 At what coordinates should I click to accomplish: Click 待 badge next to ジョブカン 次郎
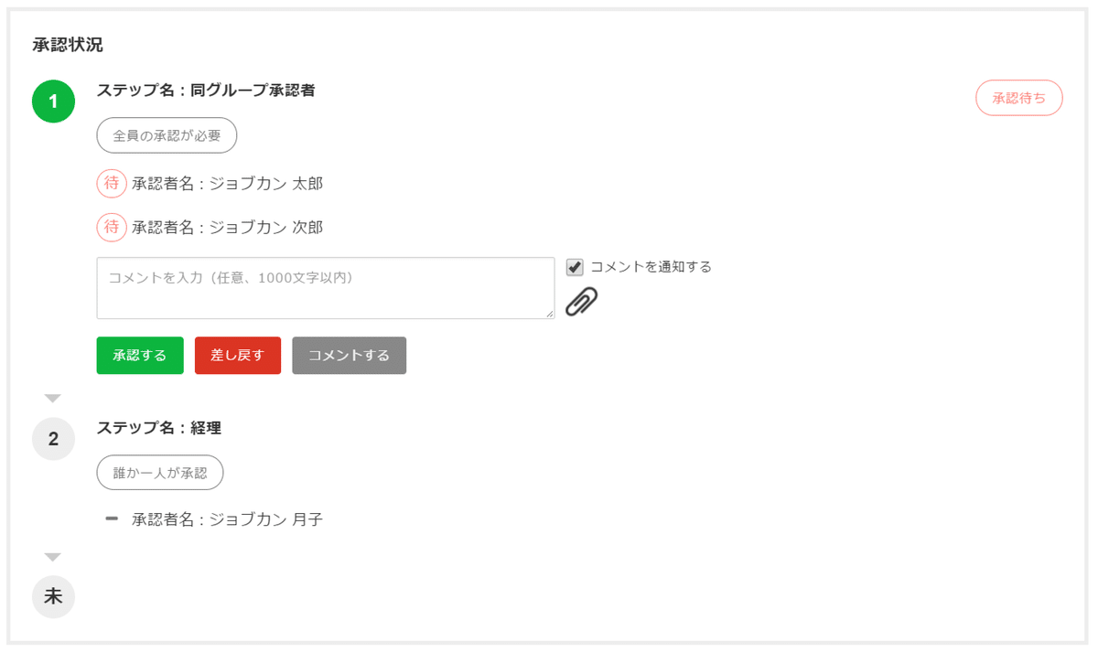[111, 227]
